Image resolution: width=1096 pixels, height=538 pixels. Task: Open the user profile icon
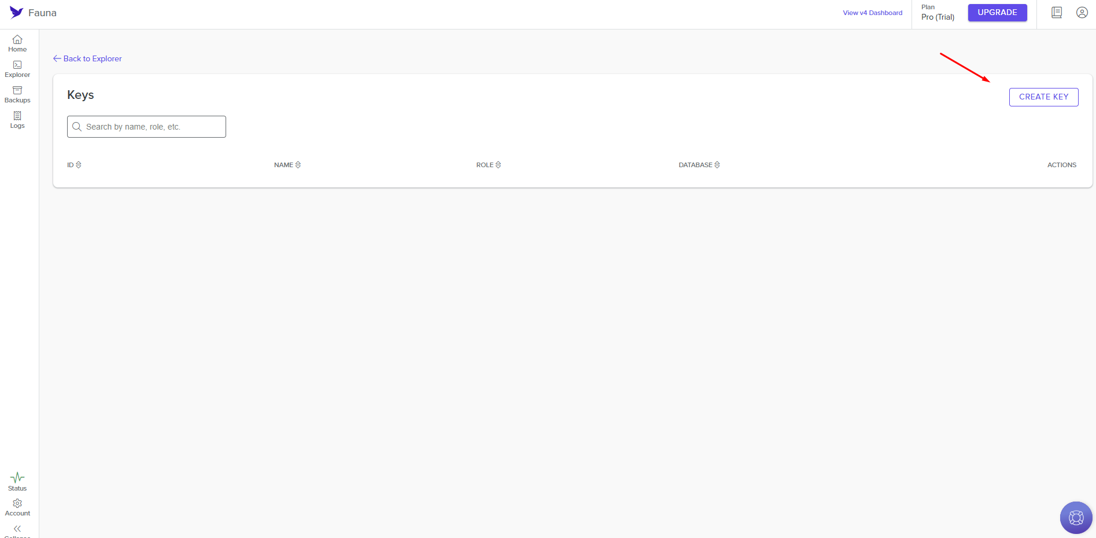[x=1082, y=13]
